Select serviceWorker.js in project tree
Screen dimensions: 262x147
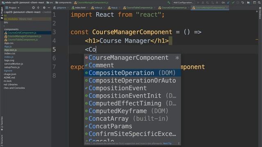click(14, 64)
